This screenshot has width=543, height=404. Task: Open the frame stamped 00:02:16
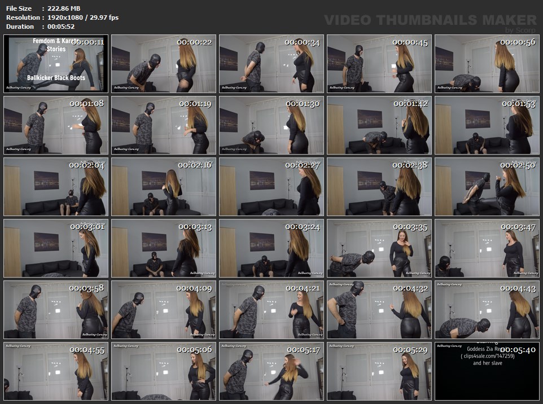click(x=164, y=187)
